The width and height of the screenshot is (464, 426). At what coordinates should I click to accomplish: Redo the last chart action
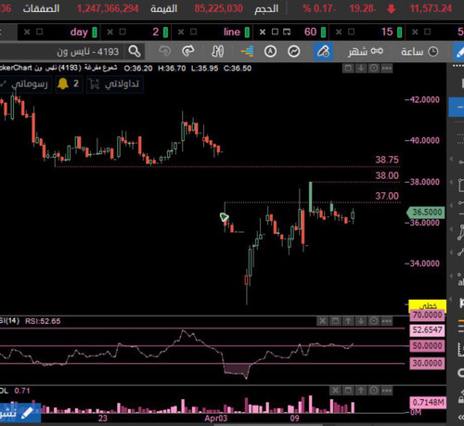pos(187,51)
